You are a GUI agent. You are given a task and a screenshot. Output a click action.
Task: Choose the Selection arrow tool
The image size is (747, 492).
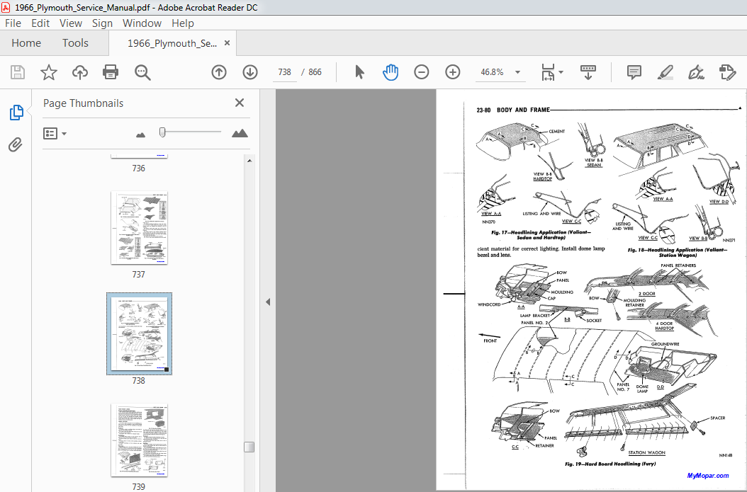[360, 72]
